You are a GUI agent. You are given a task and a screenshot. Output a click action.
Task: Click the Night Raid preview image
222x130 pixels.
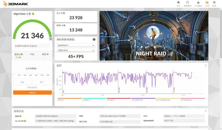point(154,36)
